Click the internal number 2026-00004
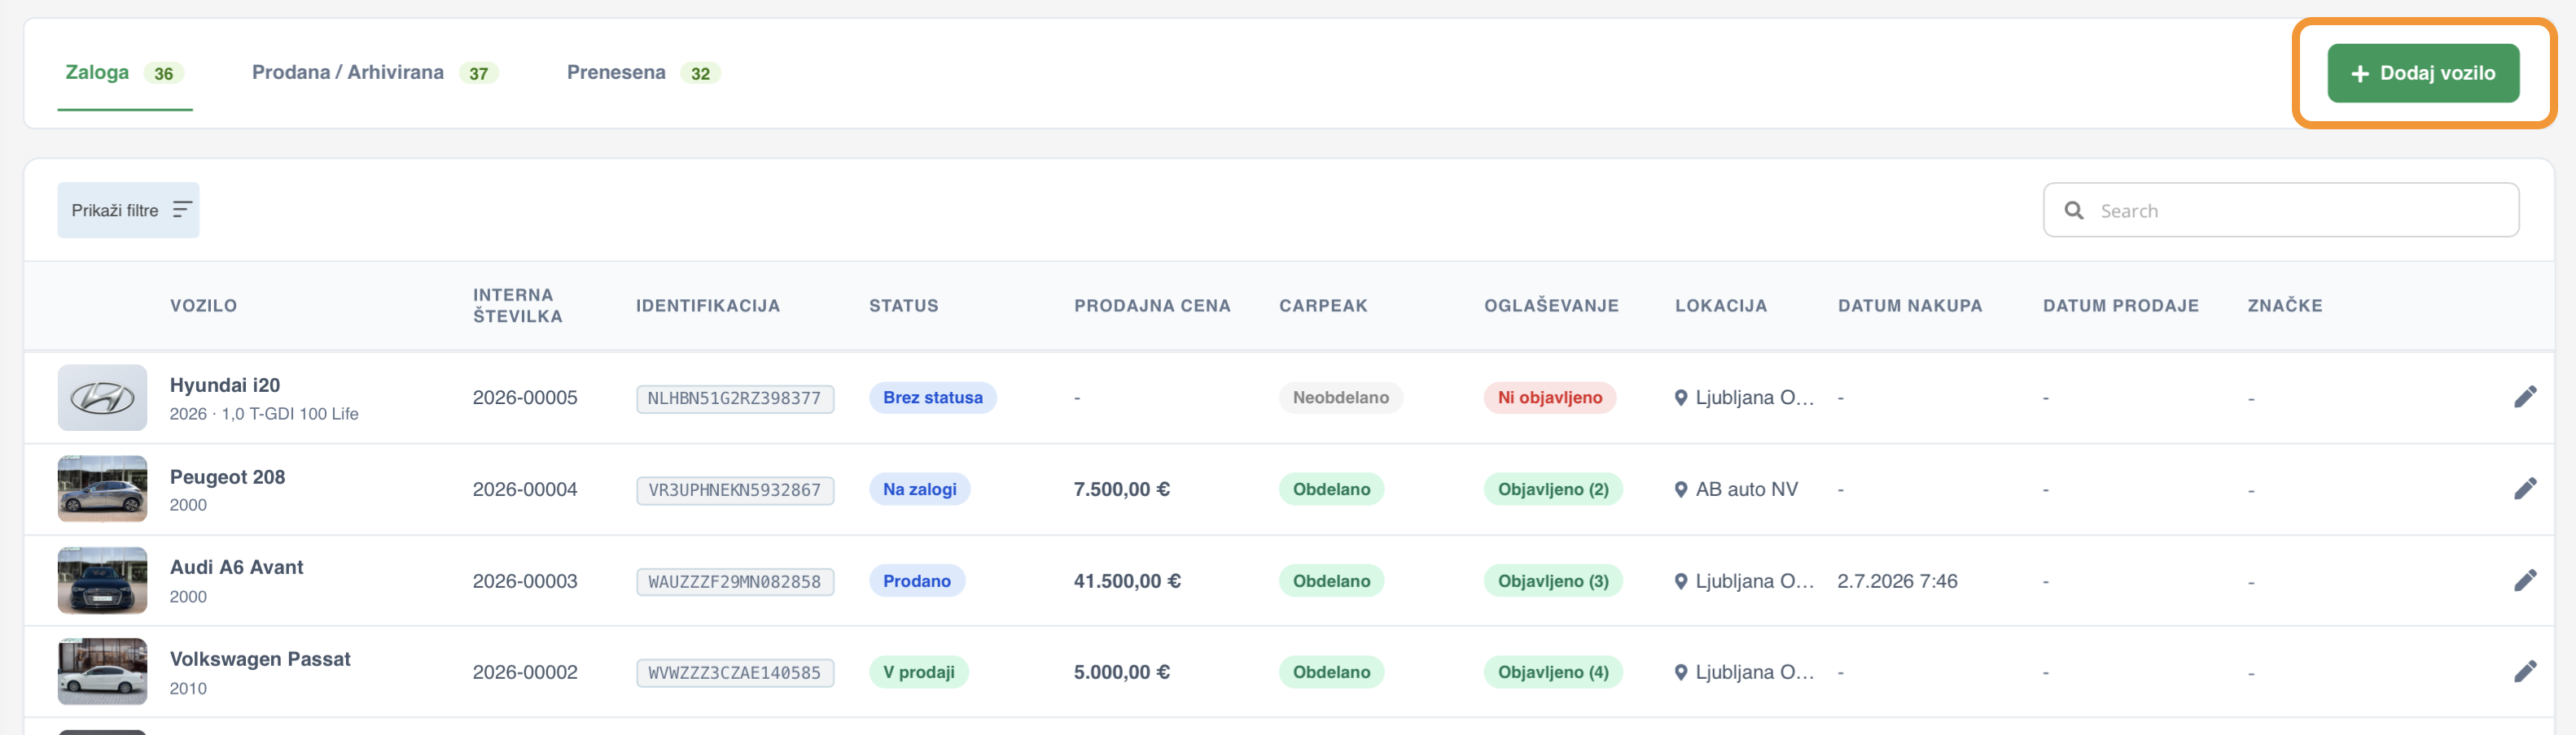The image size is (2576, 735). (525, 489)
